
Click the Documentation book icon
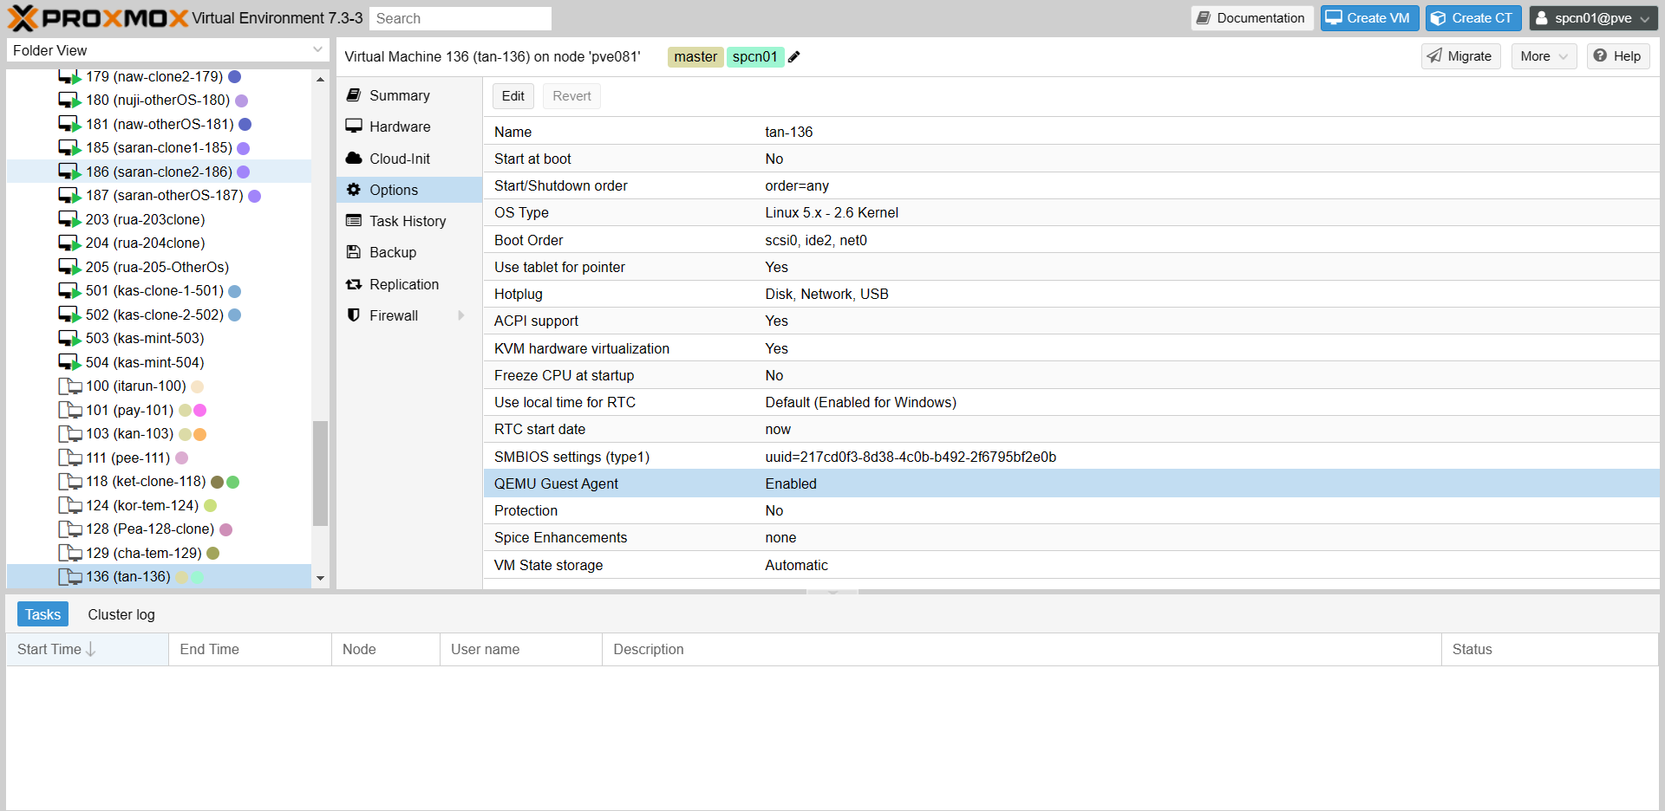click(1205, 18)
